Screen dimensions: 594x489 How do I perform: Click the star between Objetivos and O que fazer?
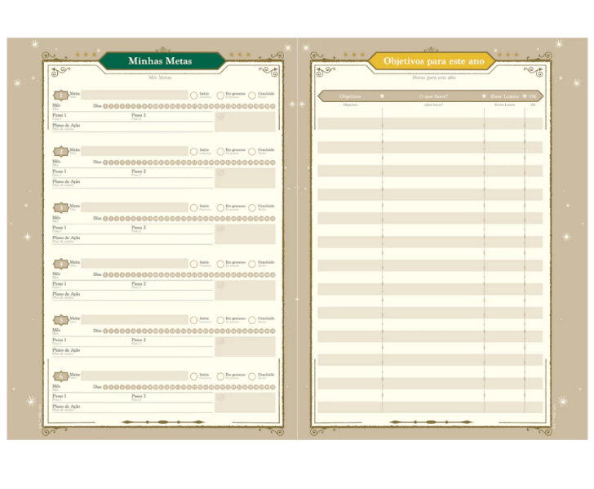(382, 96)
